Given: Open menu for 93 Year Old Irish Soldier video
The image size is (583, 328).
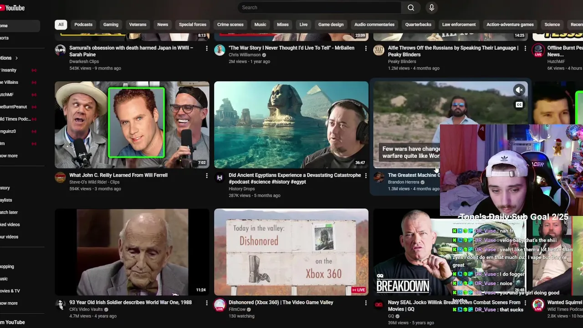Looking at the screenshot, I should (207, 303).
